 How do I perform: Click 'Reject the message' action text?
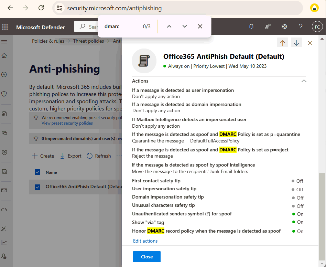click(x=152, y=156)
